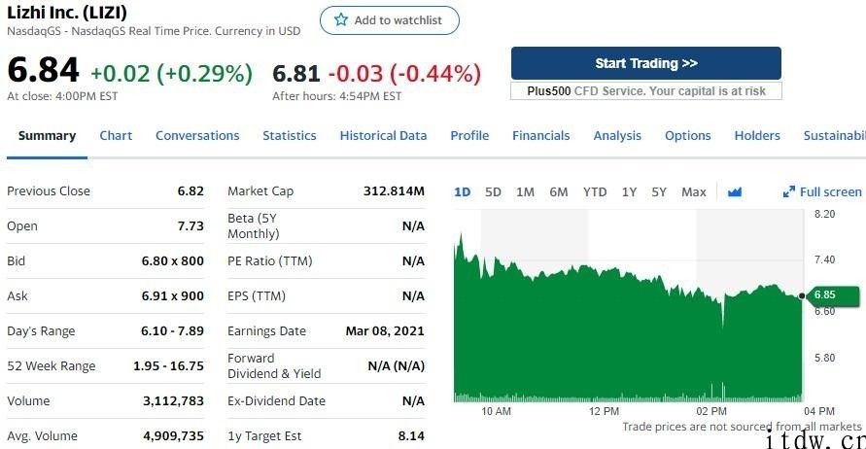Go to the Statistics tab
Screen dimensions: 866x449
290,136
